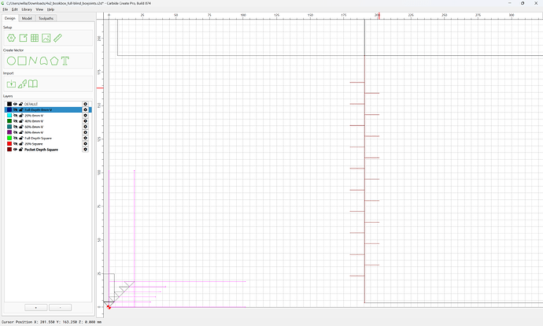This screenshot has width=543, height=326.
Task: Open the File menu
Action: [x=6, y=9]
